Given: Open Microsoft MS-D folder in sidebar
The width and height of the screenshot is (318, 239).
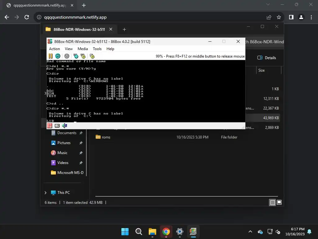Looking at the screenshot, I should (70, 173).
